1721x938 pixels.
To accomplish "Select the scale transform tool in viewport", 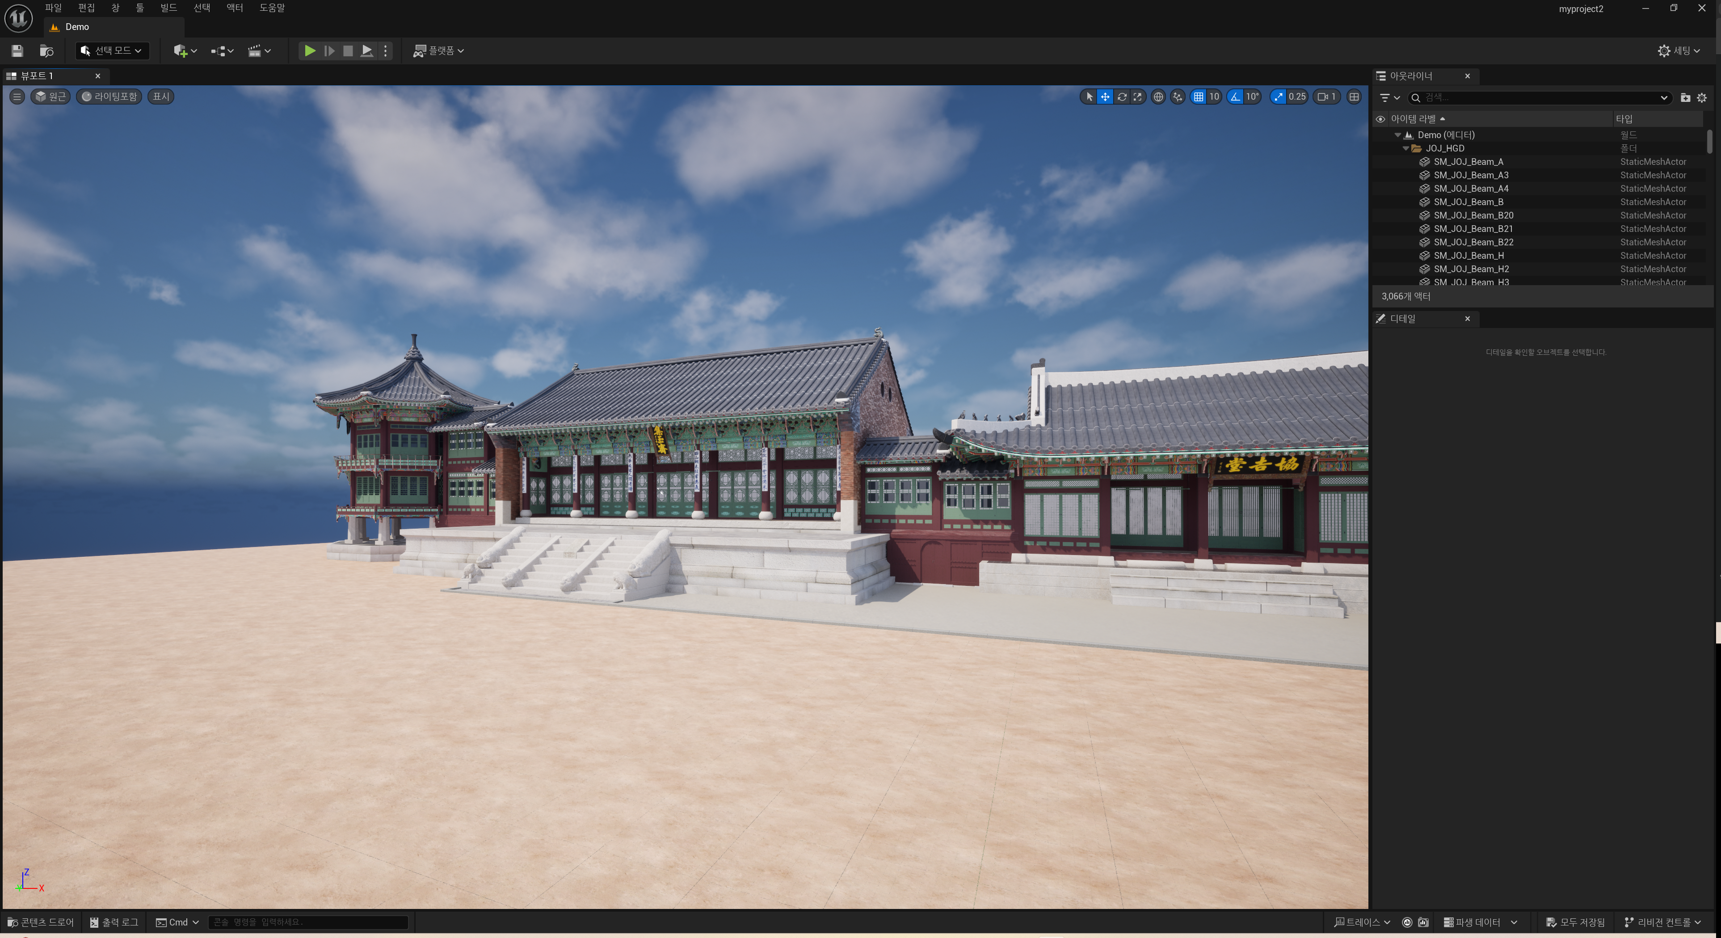I will [1138, 97].
